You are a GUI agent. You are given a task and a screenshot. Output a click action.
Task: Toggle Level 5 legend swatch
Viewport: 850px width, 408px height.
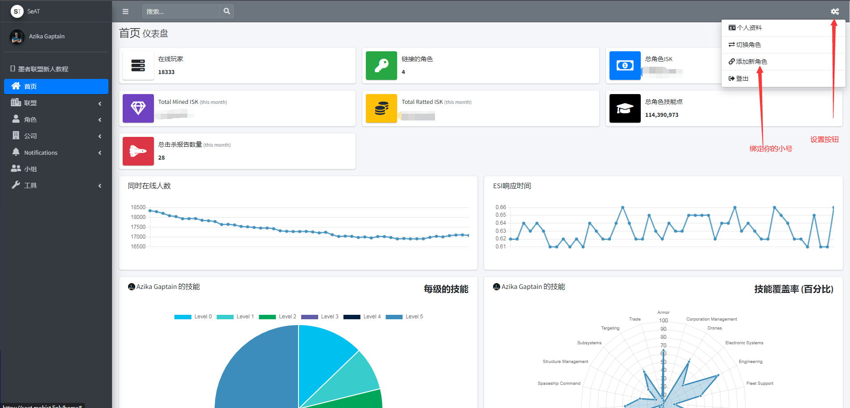coord(394,317)
